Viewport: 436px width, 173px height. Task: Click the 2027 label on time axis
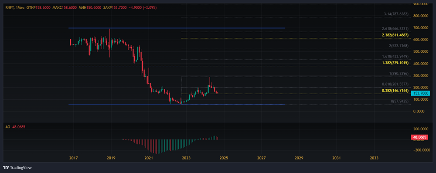click(x=261, y=158)
